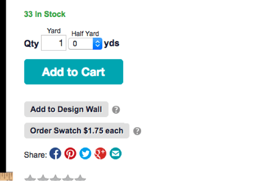
Task: Click the Half Yard label
Action: pos(85,34)
